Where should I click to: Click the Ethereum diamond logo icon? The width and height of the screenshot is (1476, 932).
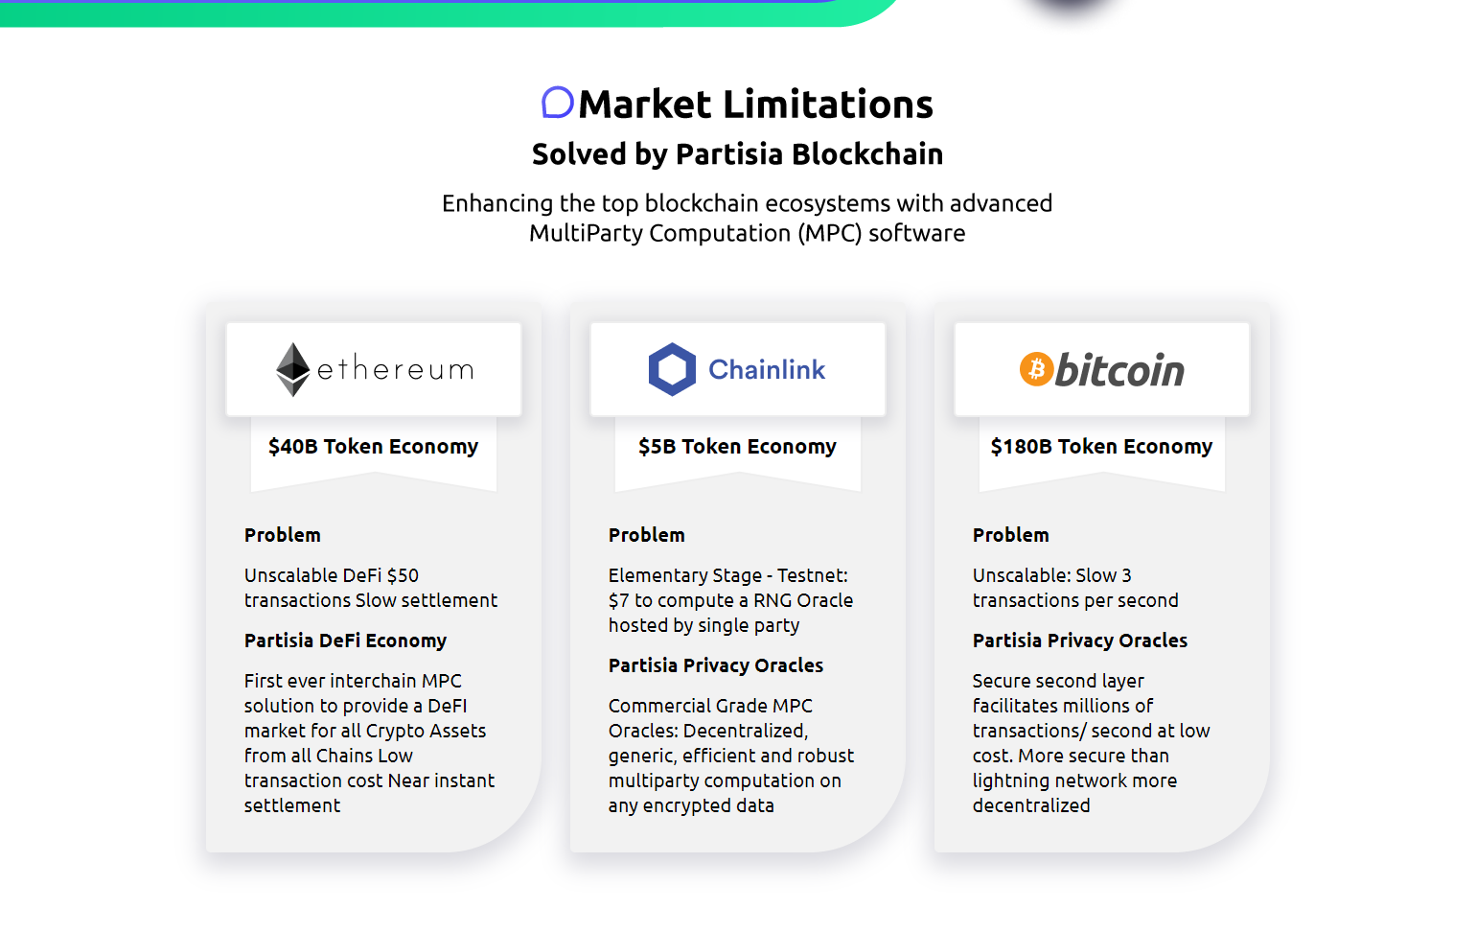pyautogui.click(x=293, y=369)
